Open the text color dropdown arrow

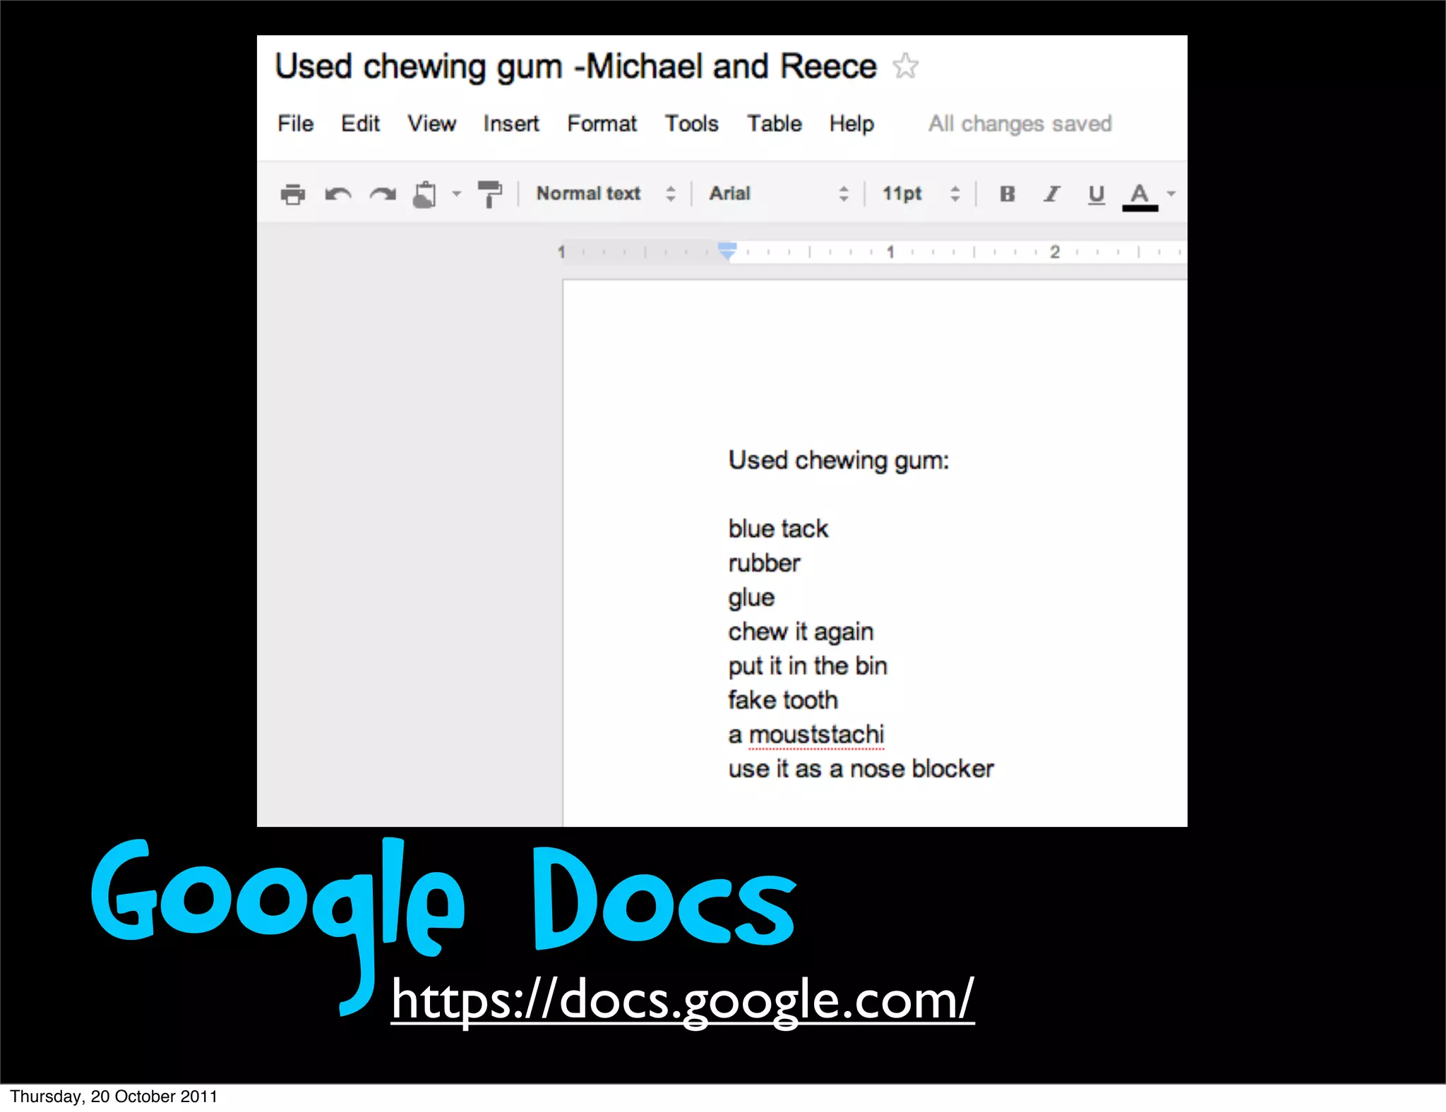(x=1171, y=194)
